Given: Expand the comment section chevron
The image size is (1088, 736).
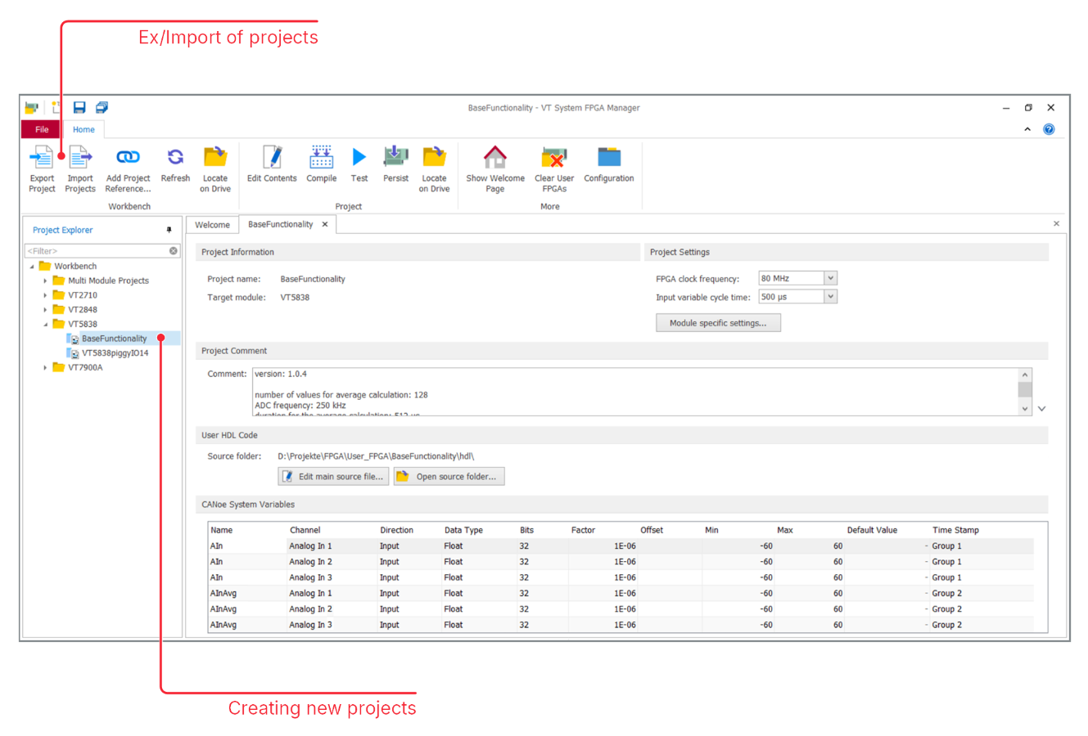Looking at the screenshot, I should 1041,409.
